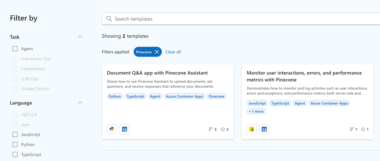Screen dimensions: 380x161
Task: Click the Filters applied label
Action: pyautogui.click(x=116, y=52)
